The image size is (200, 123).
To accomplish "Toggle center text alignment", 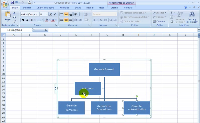I will click(x=66, y=20).
